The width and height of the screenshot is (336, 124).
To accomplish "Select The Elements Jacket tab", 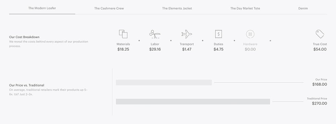I will [177, 8].
